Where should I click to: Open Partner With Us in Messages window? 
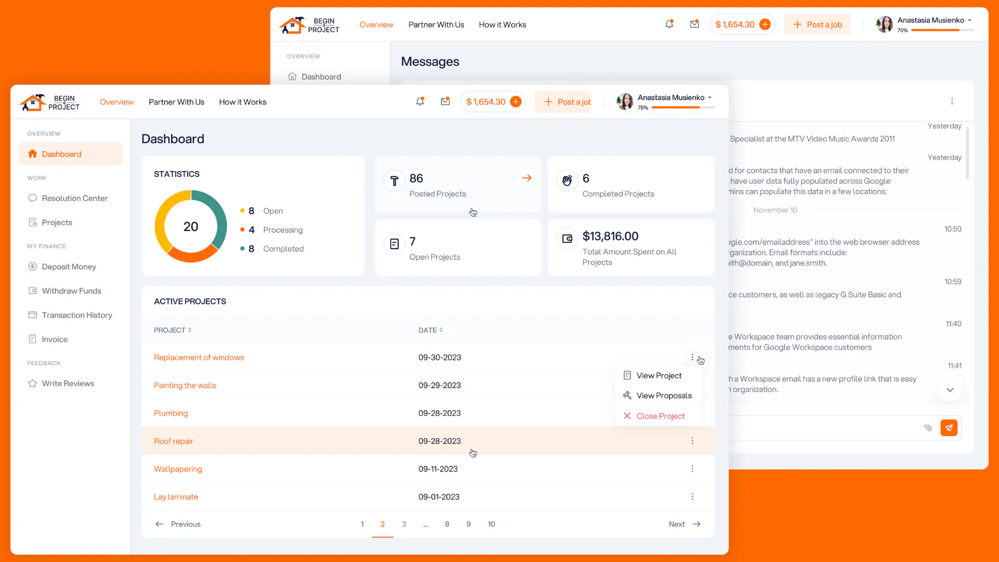[436, 24]
